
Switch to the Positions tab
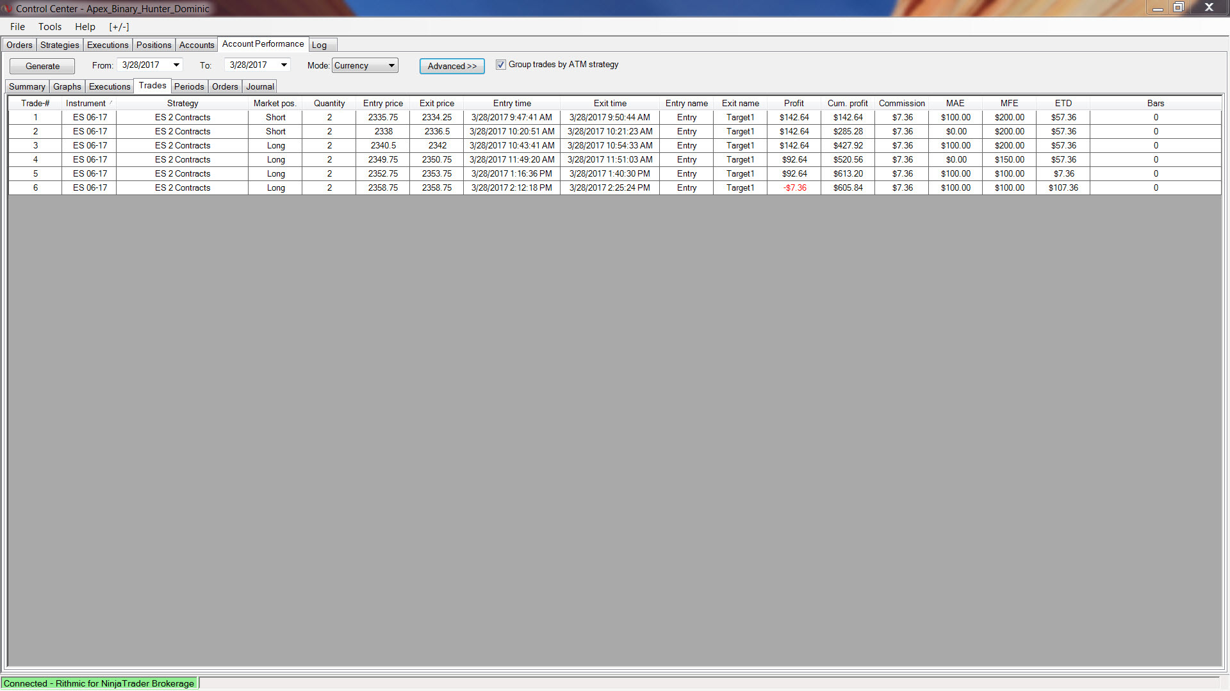(154, 45)
